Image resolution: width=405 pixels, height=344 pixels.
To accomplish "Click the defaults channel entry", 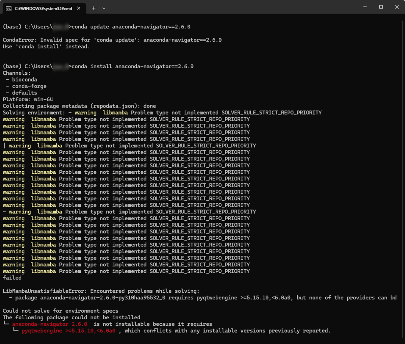I will click(25, 93).
